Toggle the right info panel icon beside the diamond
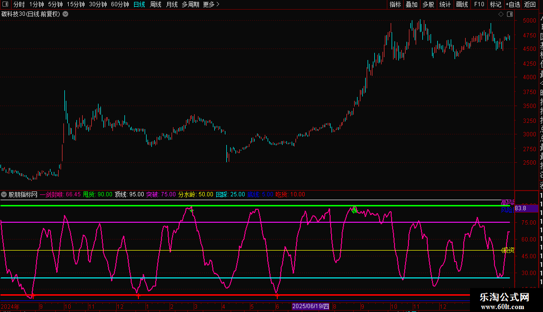This screenshot has width=543, height=312. click(x=510, y=14)
